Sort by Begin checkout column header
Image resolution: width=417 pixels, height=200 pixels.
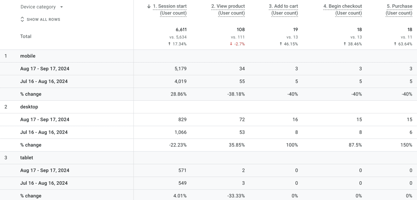tap(343, 6)
